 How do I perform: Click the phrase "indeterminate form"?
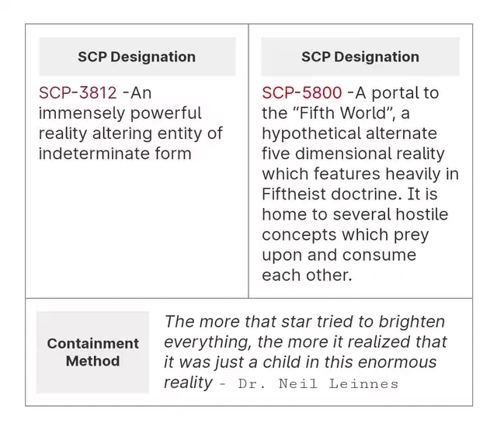tap(115, 154)
